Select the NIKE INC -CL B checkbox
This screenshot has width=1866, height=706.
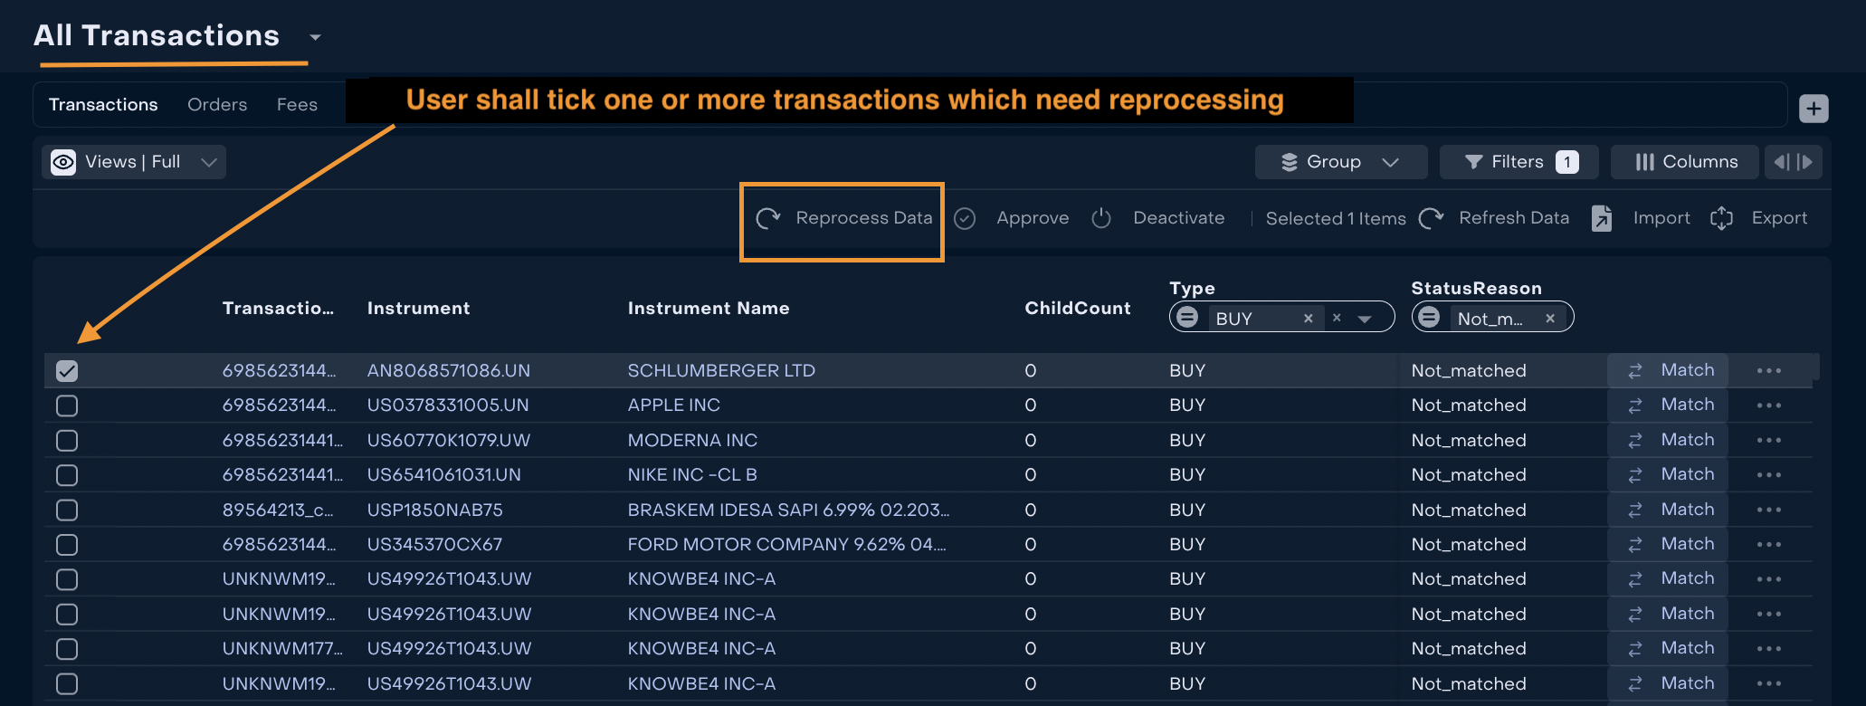tap(67, 475)
